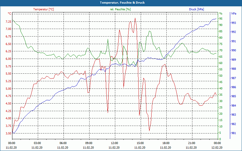Click the 6,25 temperature axis value
242x151 pixels.
click(x=8, y=51)
